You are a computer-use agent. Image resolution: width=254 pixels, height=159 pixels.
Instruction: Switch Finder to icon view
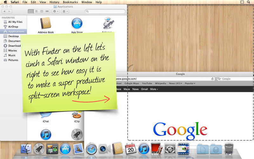31,11
